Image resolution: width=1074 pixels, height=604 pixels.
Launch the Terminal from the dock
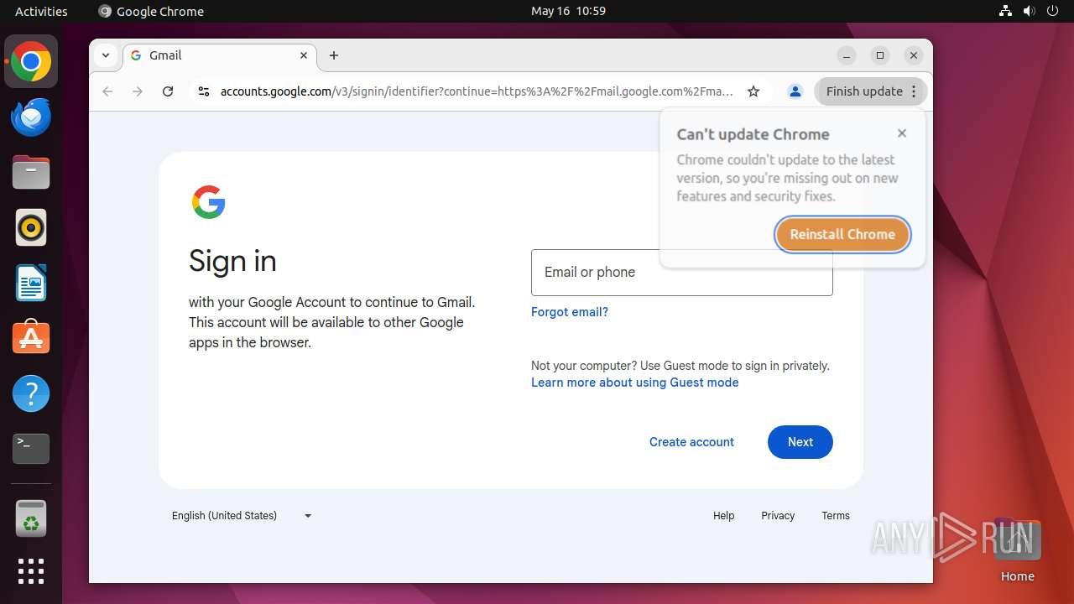coord(31,449)
